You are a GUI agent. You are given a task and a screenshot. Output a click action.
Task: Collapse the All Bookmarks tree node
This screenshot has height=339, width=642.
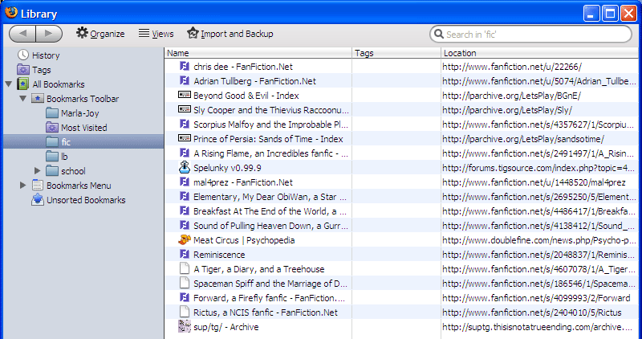tap(9, 84)
